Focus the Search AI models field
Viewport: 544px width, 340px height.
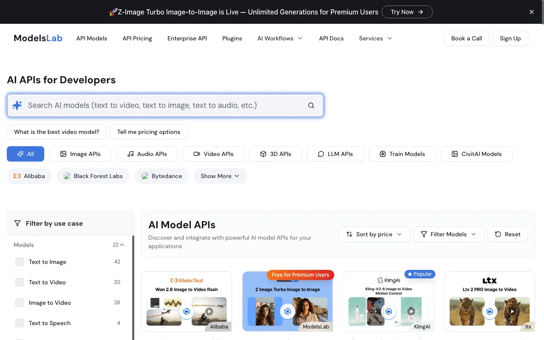(165, 105)
